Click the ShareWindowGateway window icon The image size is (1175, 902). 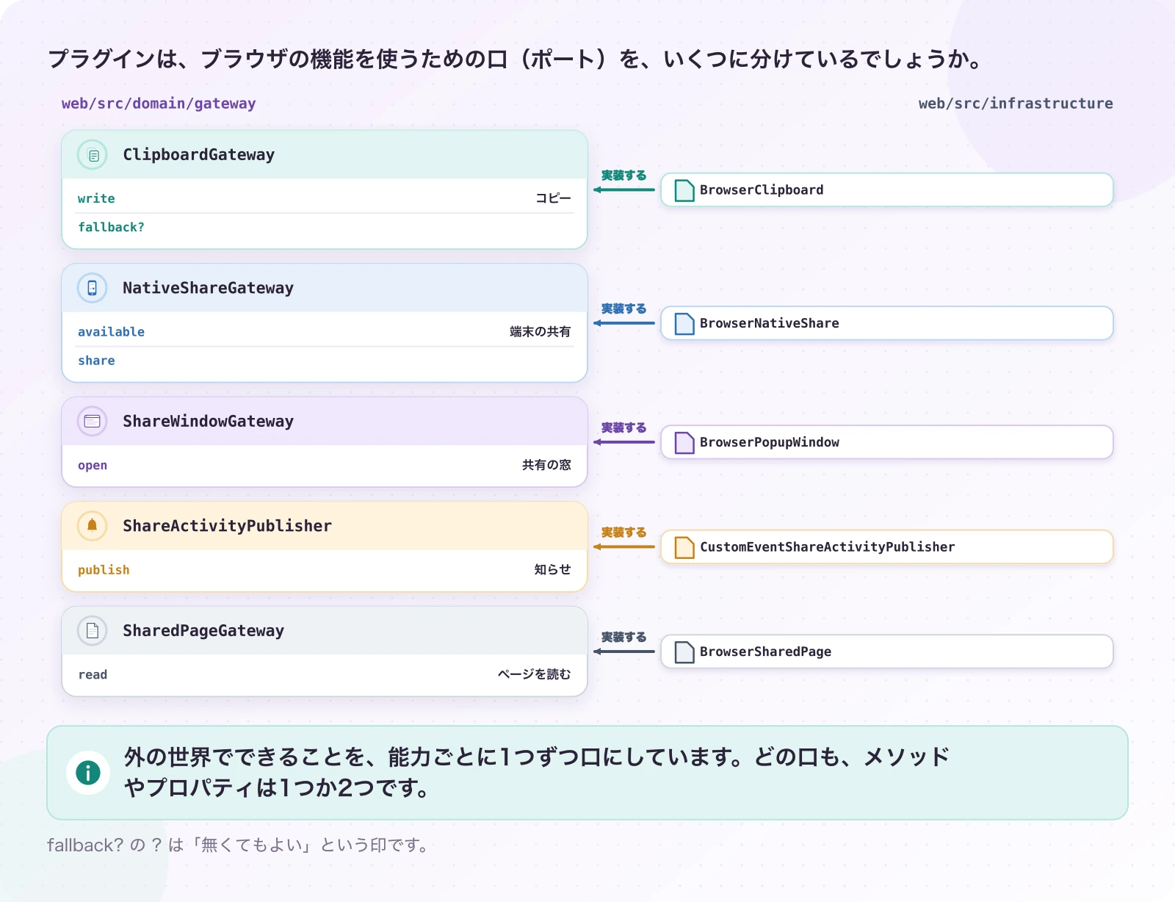coord(93,422)
